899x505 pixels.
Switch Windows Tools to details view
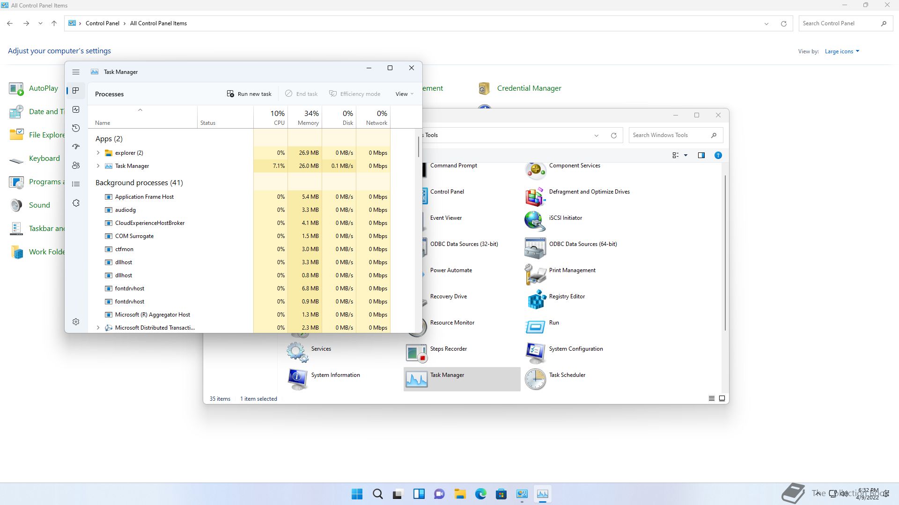[712, 399]
